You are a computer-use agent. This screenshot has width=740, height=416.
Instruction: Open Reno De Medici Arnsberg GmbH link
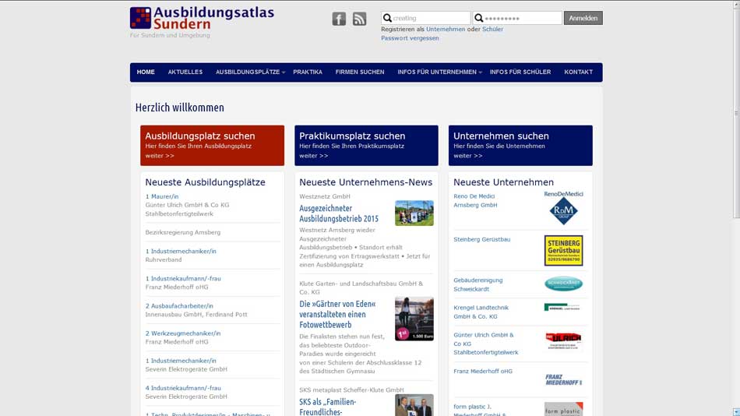tap(475, 201)
